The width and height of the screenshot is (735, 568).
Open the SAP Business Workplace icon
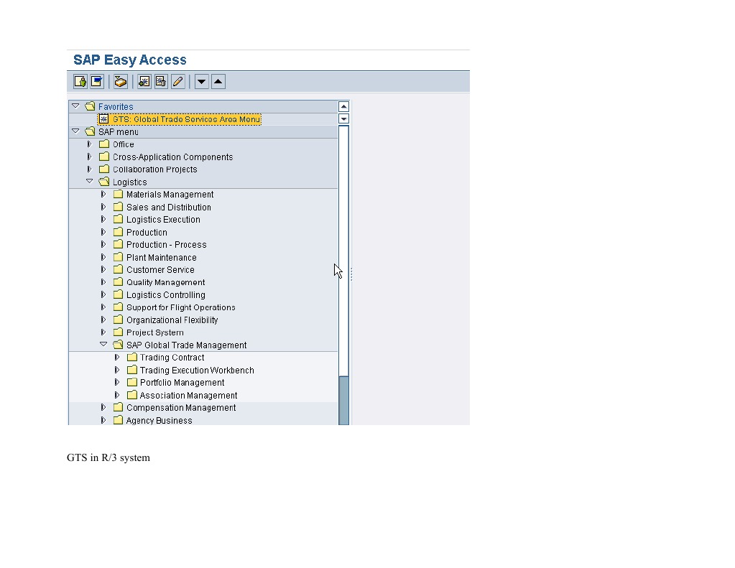point(120,81)
